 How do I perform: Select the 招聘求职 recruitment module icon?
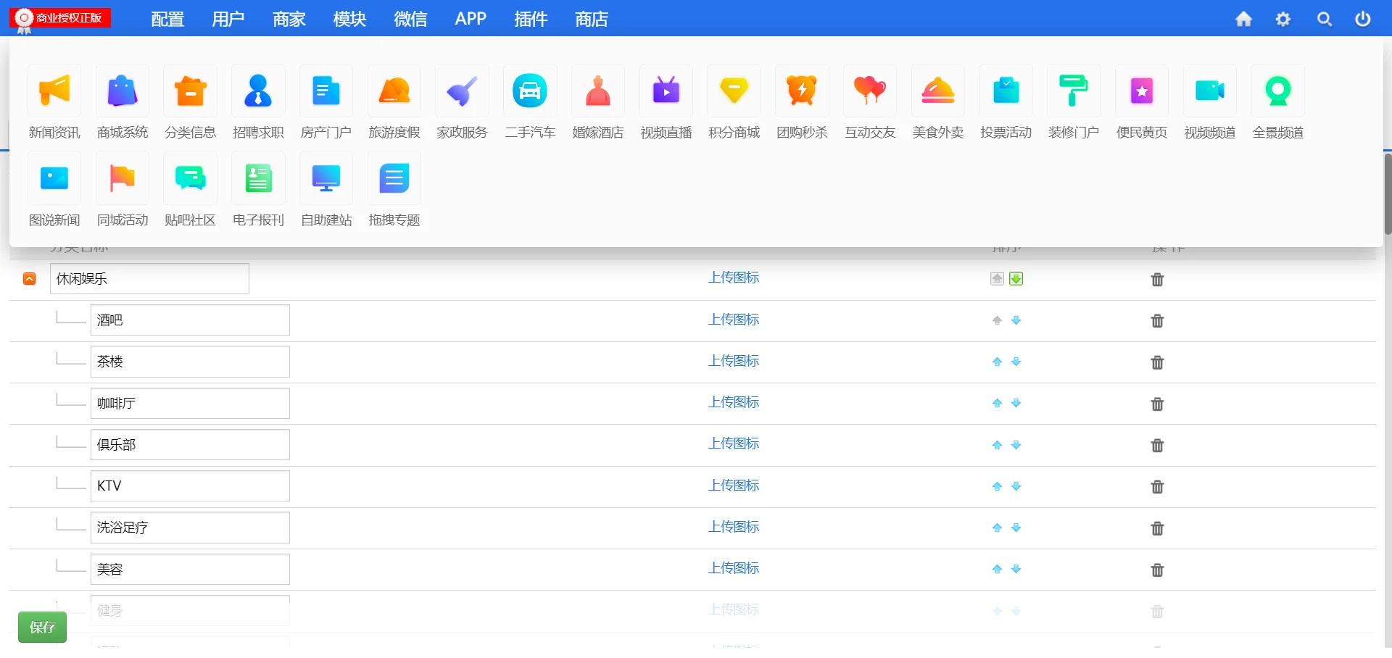point(258,91)
